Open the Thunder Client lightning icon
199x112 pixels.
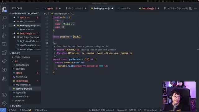(x=4, y=70)
